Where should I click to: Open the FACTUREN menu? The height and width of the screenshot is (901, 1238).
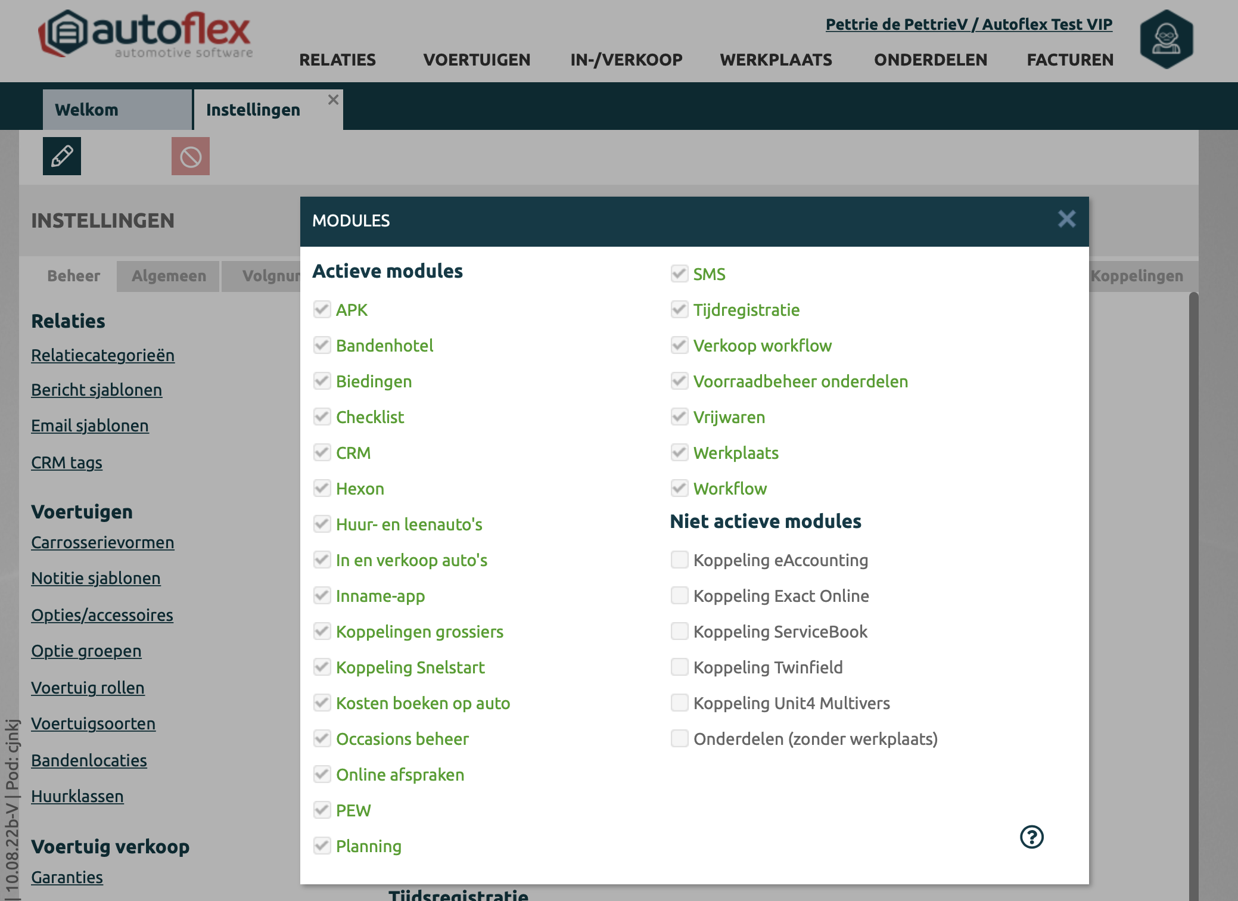[1070, 60]
